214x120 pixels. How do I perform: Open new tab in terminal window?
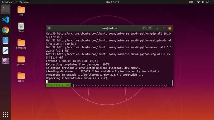[49, 28]
